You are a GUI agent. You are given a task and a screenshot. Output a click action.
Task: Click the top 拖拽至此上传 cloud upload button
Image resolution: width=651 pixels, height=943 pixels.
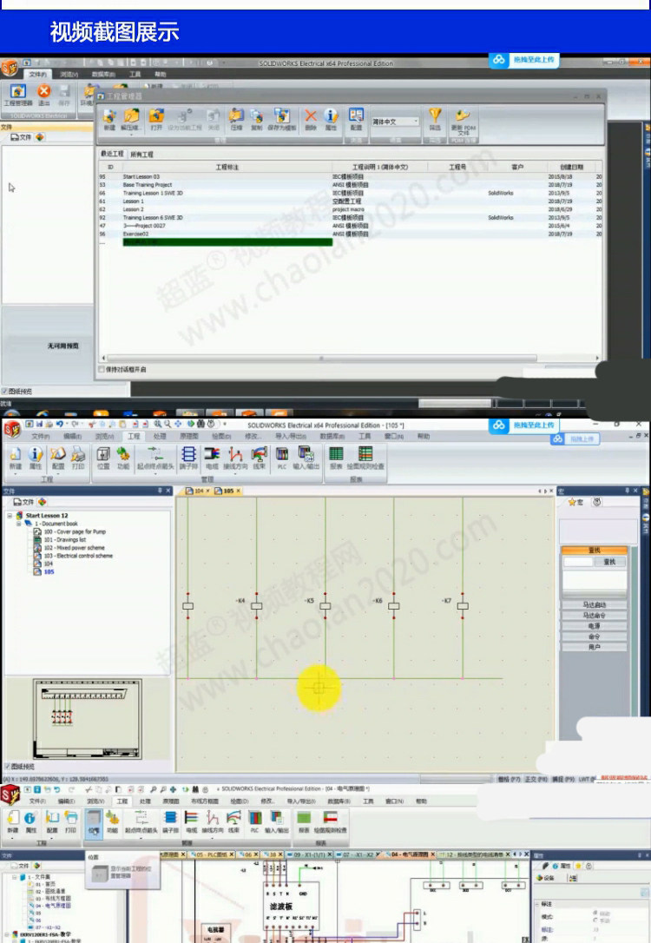point(524,60)
